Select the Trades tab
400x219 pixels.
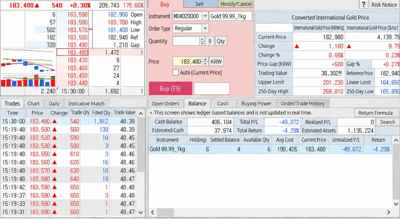(12, 103)
